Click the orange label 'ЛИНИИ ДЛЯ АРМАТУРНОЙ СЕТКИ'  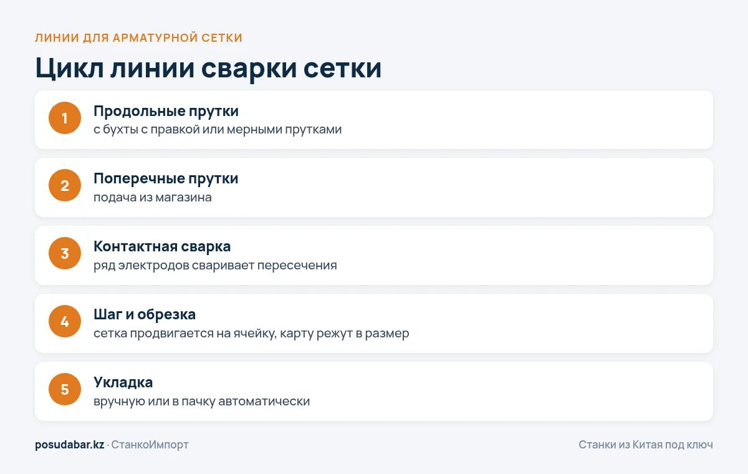(x=138, y=38)
